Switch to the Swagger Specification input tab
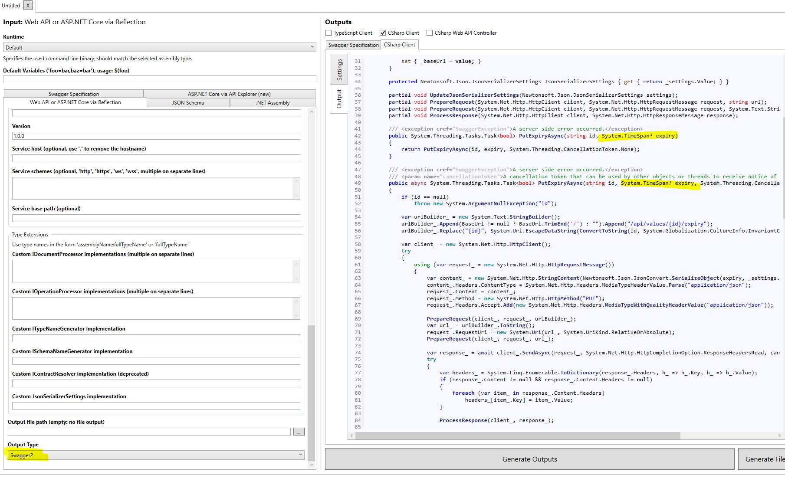Image resolution: width=785 pixels, height=478 pixels. coord(74,94)
